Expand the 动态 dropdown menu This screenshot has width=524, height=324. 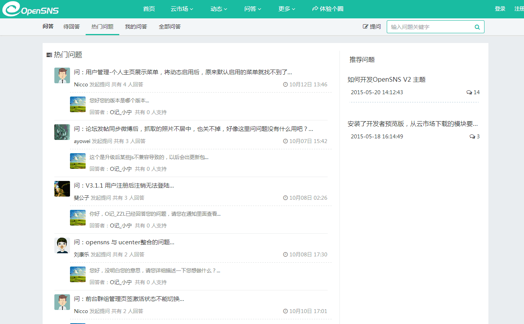pos(219,9)
